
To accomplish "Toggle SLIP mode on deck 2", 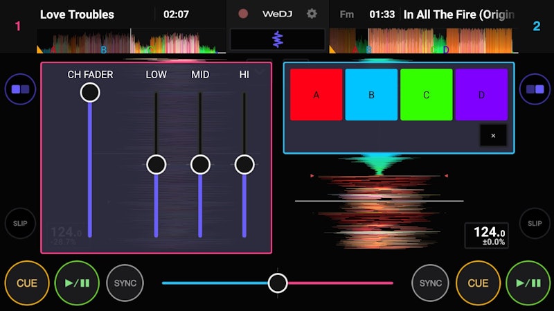I will [x=535, y=223].
